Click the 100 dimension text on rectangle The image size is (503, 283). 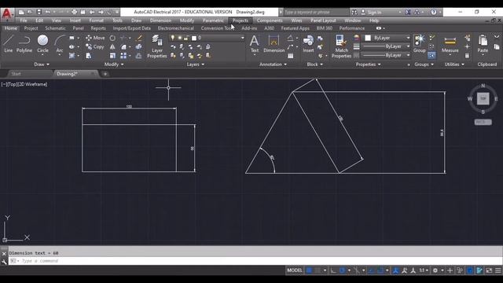click(x=129, y=107)
